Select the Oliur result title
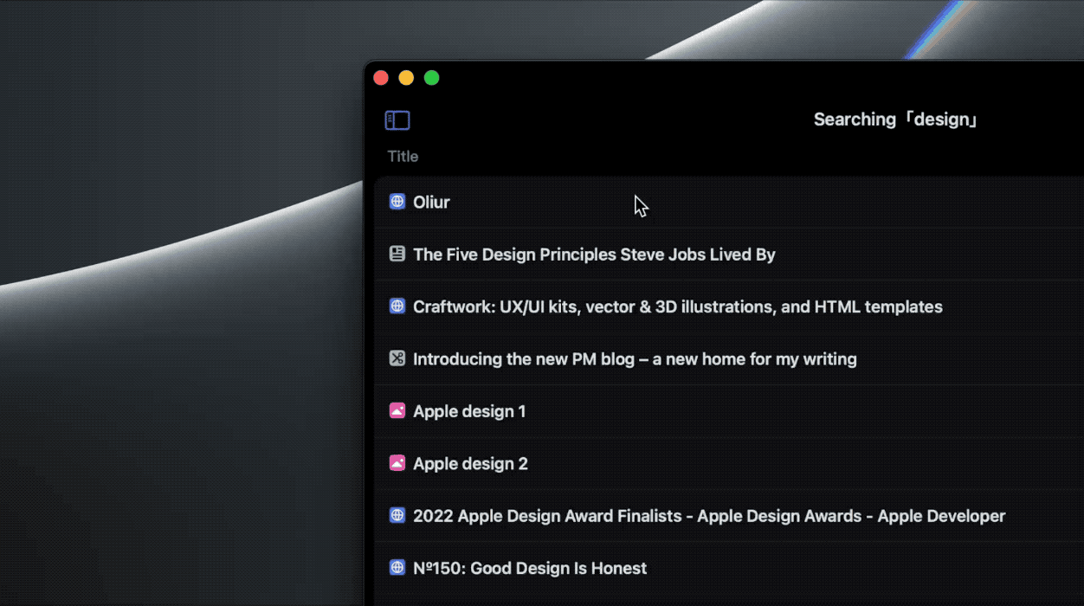 click(x=431, y=203)
